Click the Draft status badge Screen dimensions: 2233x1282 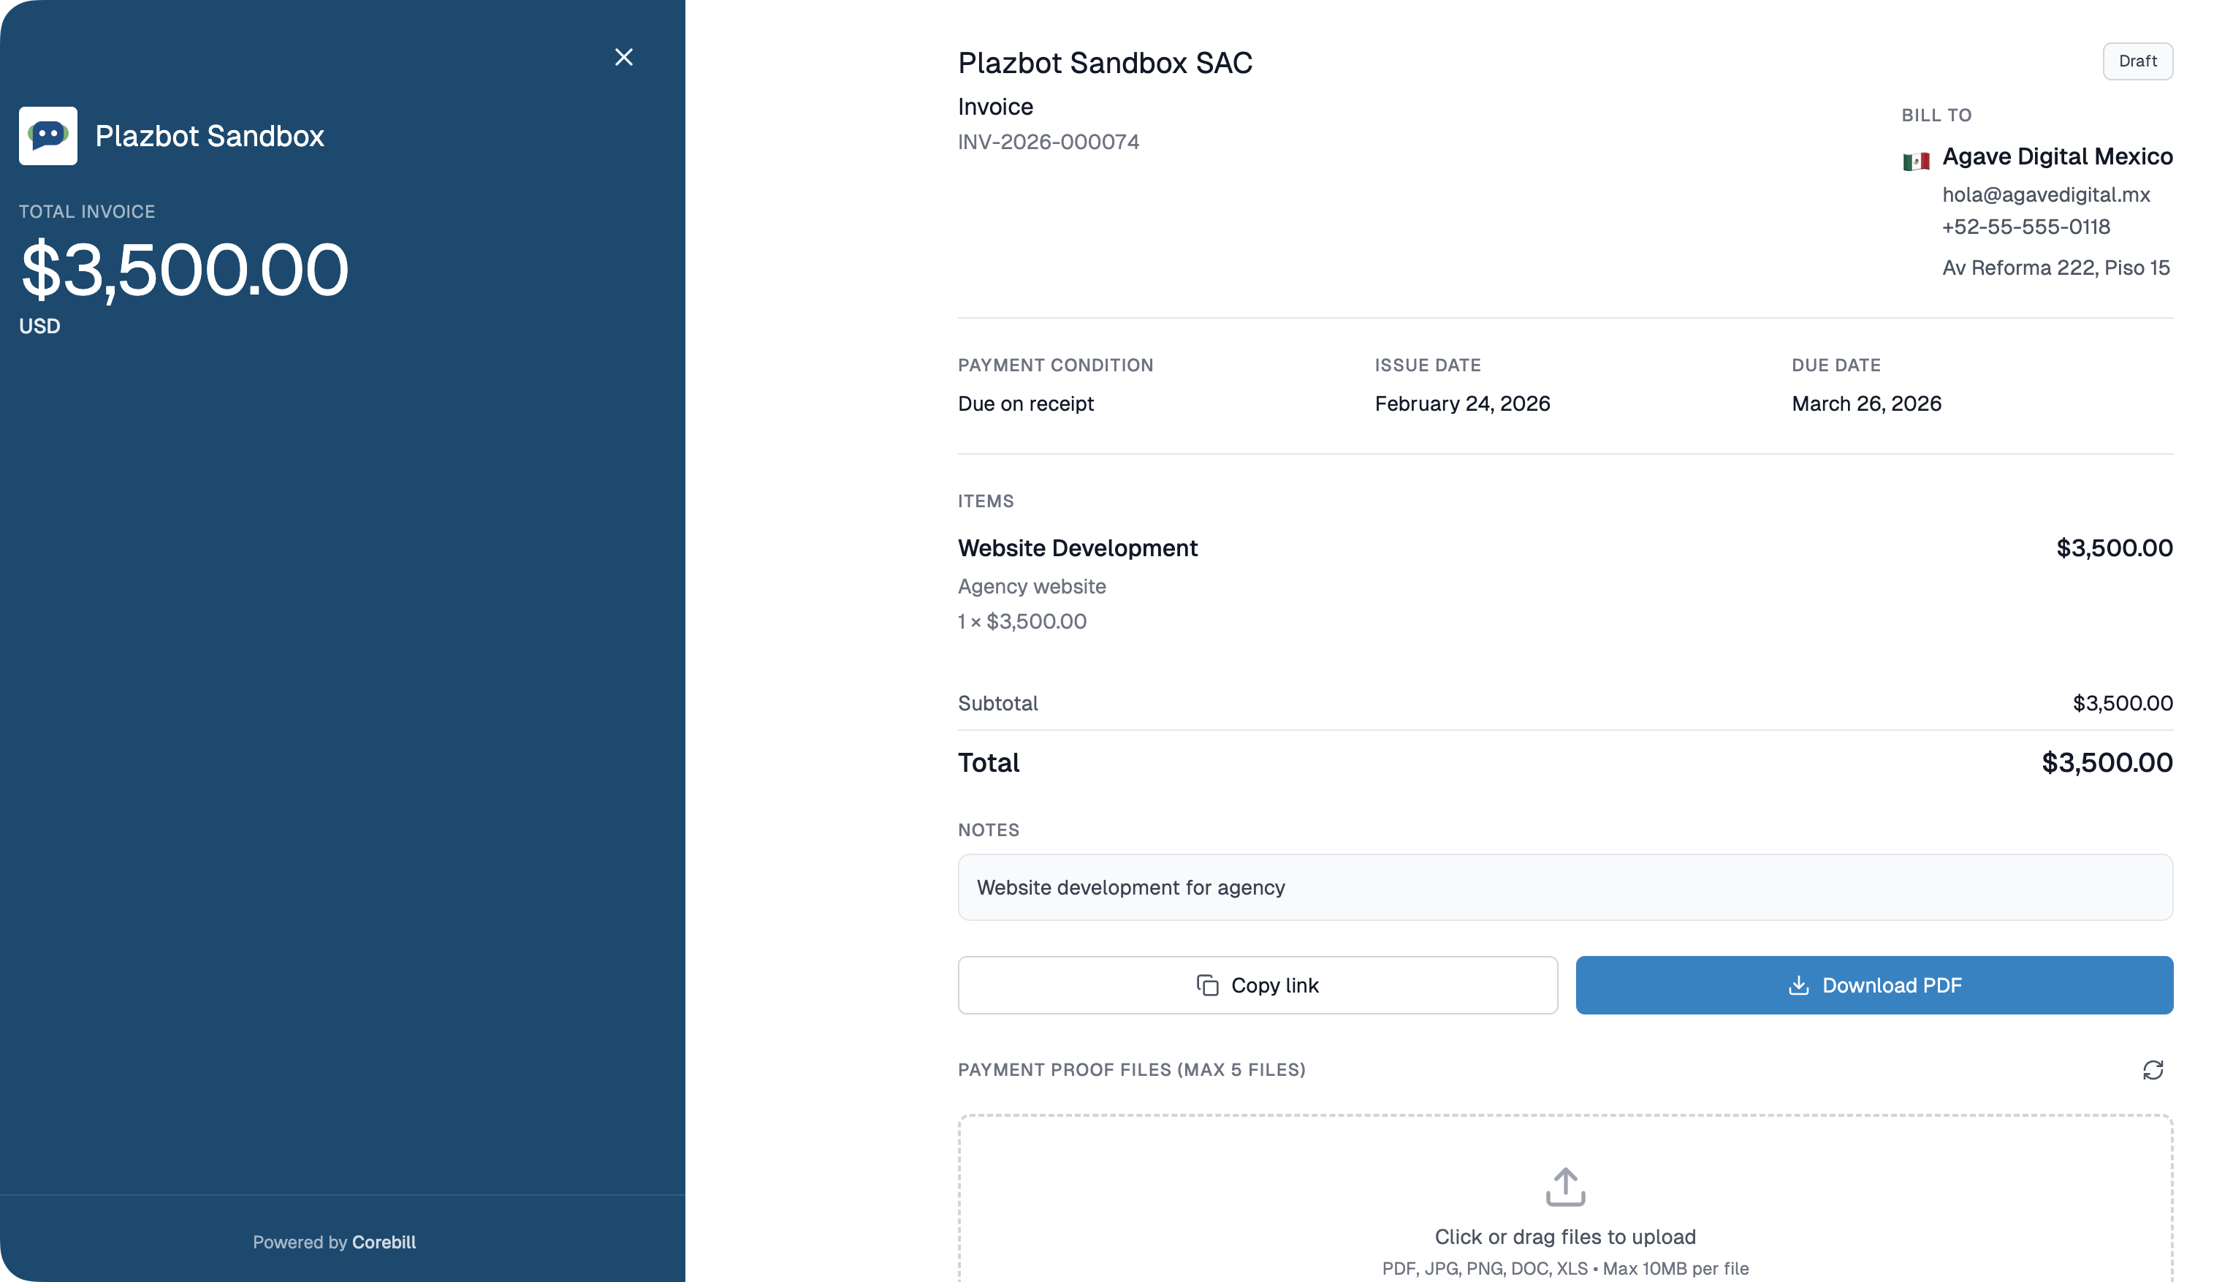pyautogui.click(x=2138, y=61)
